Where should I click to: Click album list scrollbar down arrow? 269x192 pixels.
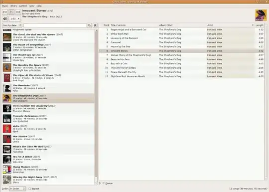[x=96, y=184]
